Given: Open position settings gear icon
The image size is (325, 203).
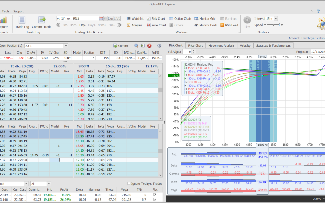Looking at the screenshot, I should coord(159,46).
